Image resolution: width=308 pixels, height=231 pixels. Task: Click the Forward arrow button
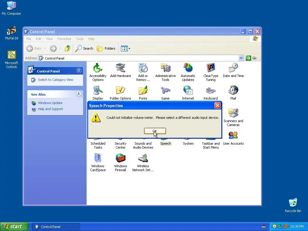(x=53, y=48)
